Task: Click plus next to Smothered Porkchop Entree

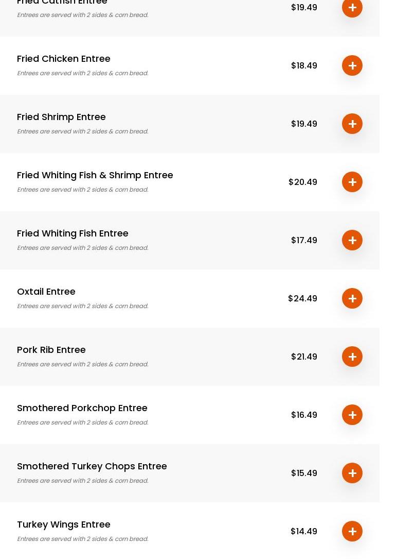Action: coord(352,415)
